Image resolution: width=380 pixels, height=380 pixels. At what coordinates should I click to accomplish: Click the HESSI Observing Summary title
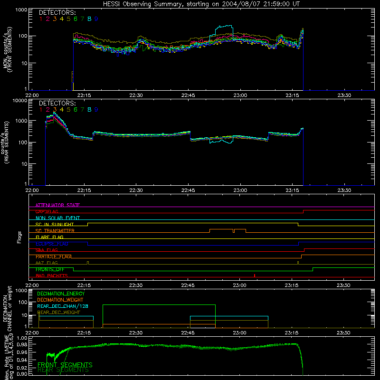[x=201, y=4]
